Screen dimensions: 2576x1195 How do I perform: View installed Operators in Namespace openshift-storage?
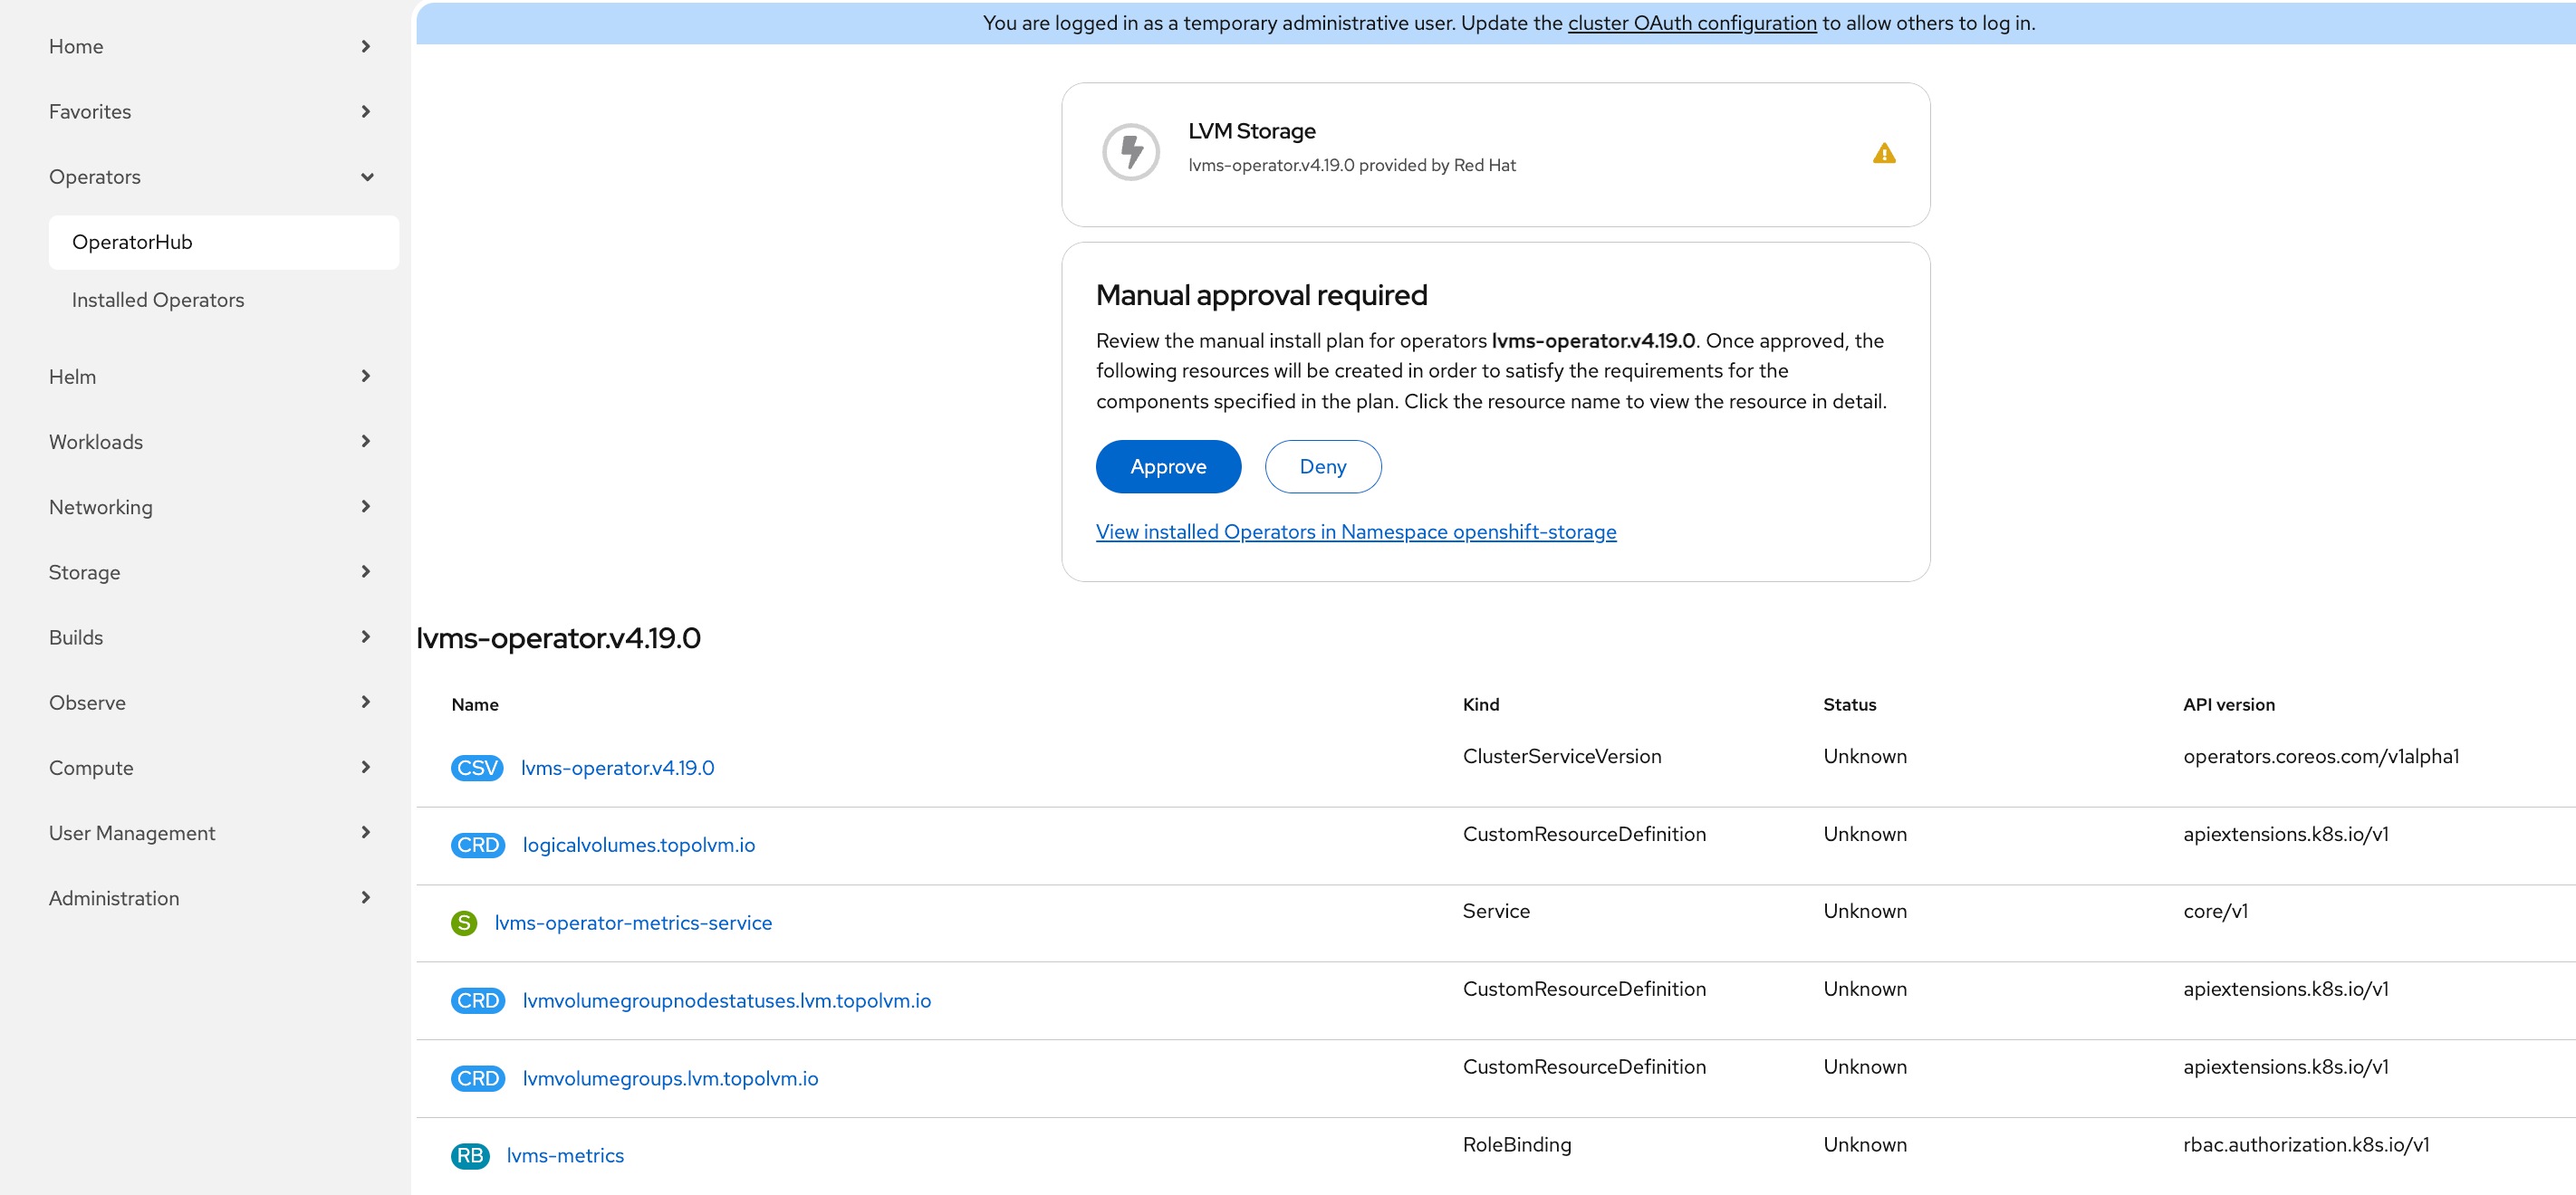coord(1356,531)
